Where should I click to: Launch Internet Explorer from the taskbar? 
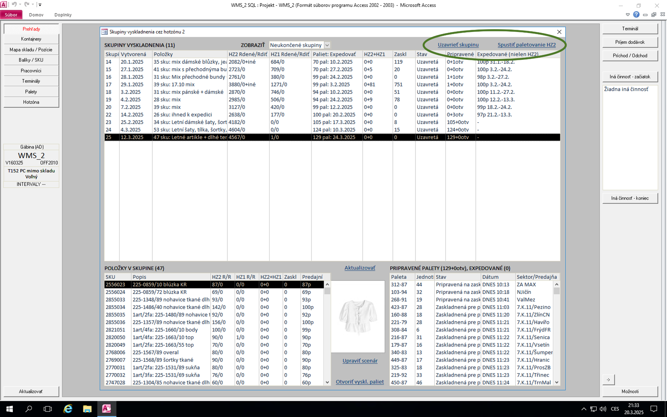point(67,409)
